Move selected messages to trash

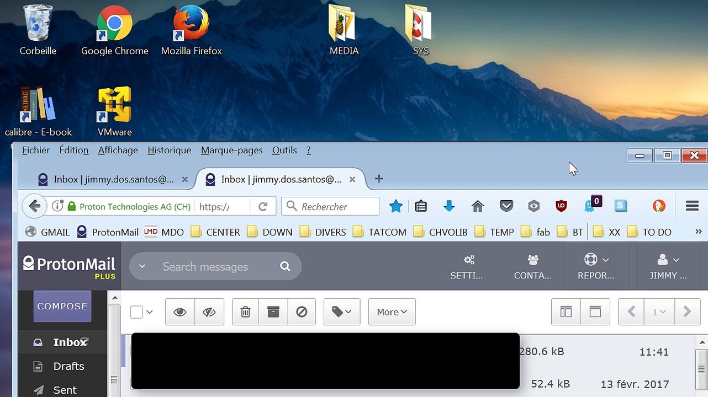coord(246,312)
